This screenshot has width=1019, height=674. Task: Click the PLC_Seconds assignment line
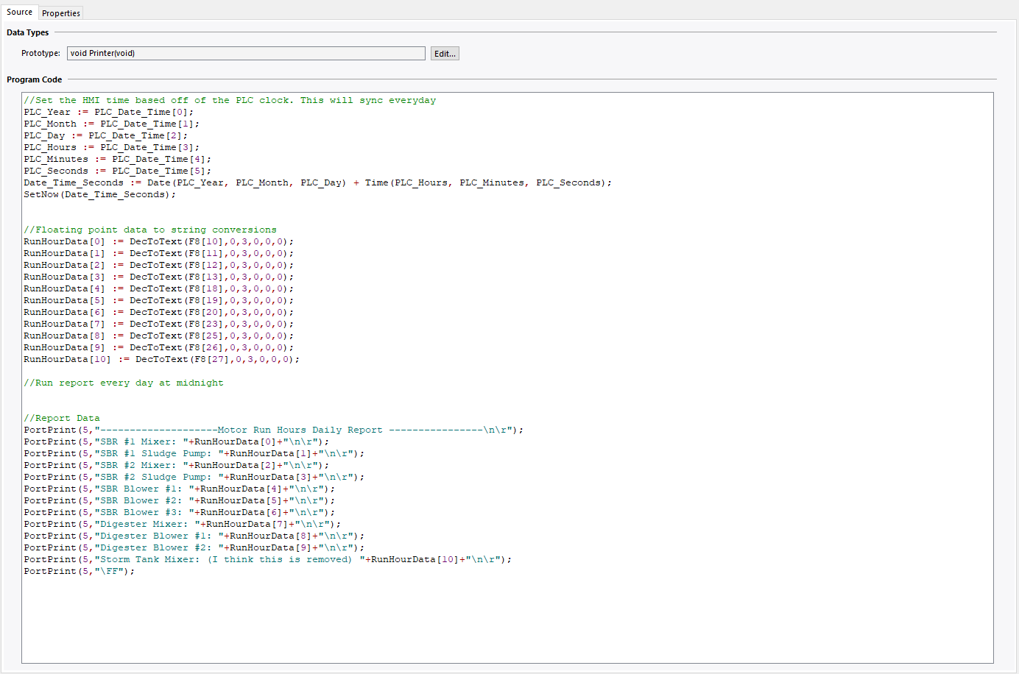coord(116,170)
